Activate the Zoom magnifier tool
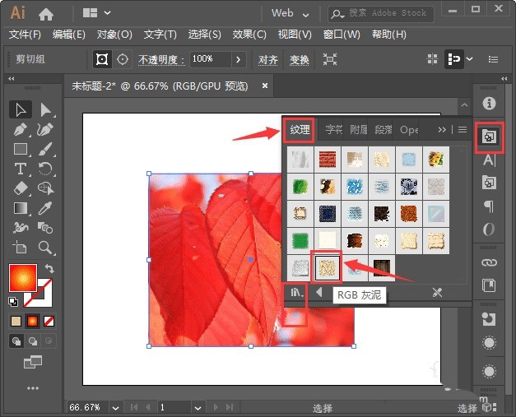 (46, 247)
